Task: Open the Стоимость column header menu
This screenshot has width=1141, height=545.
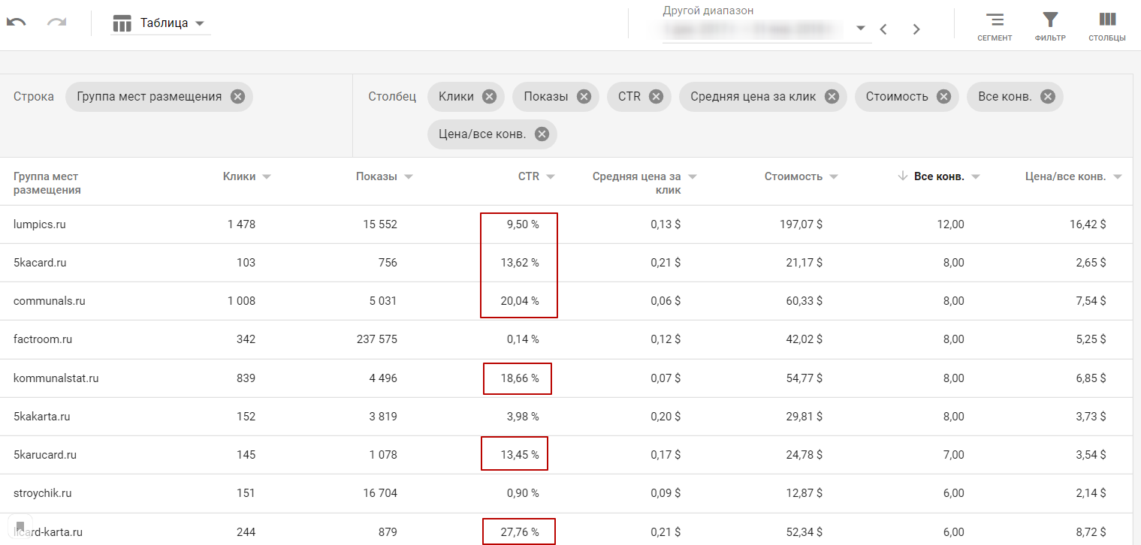Action: click(833, 177)
